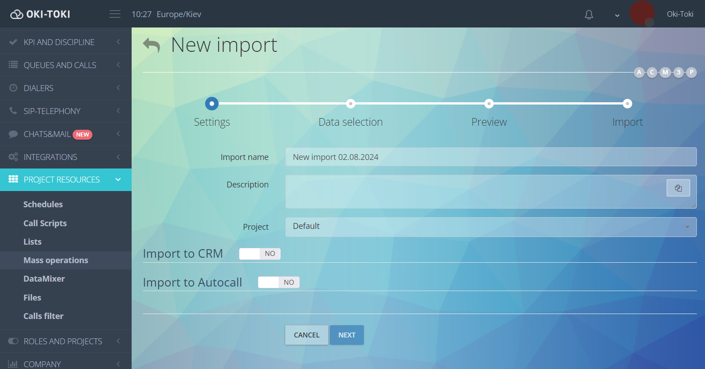Screen dimensions: 705x369
Task: Click the back arrow beside New import
Action: [151, 45]
